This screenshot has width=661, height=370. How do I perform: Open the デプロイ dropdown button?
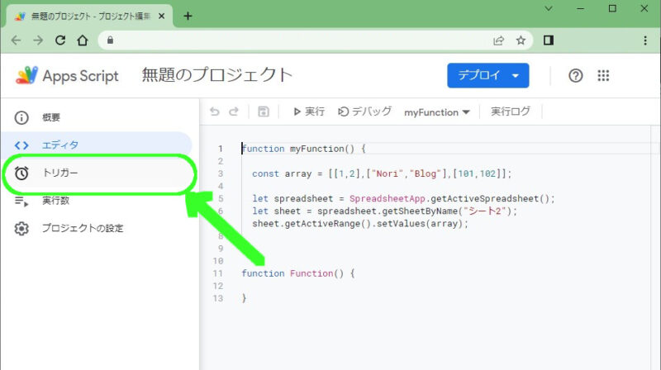487,76
